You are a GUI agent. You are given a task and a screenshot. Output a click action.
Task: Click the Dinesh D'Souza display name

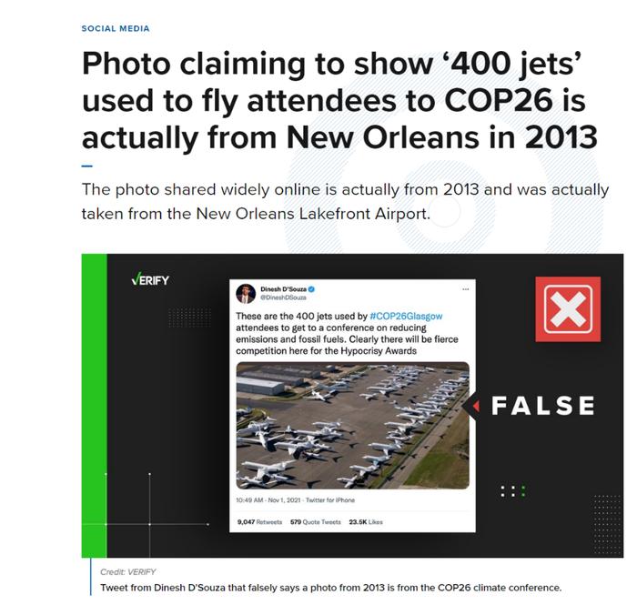point(283,289)
